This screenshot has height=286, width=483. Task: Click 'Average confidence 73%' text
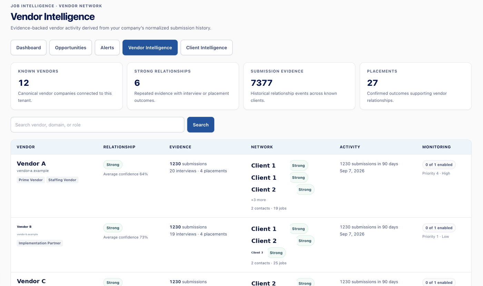click(x=126, y=237)
